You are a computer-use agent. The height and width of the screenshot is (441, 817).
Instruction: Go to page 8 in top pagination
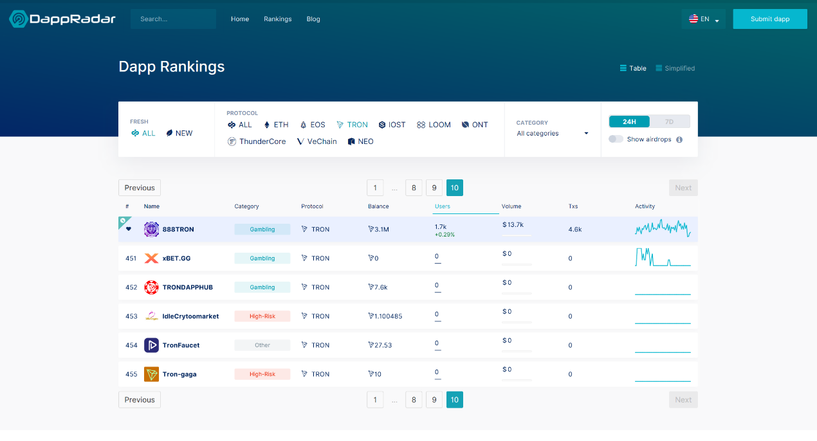(x=414, y=188)
